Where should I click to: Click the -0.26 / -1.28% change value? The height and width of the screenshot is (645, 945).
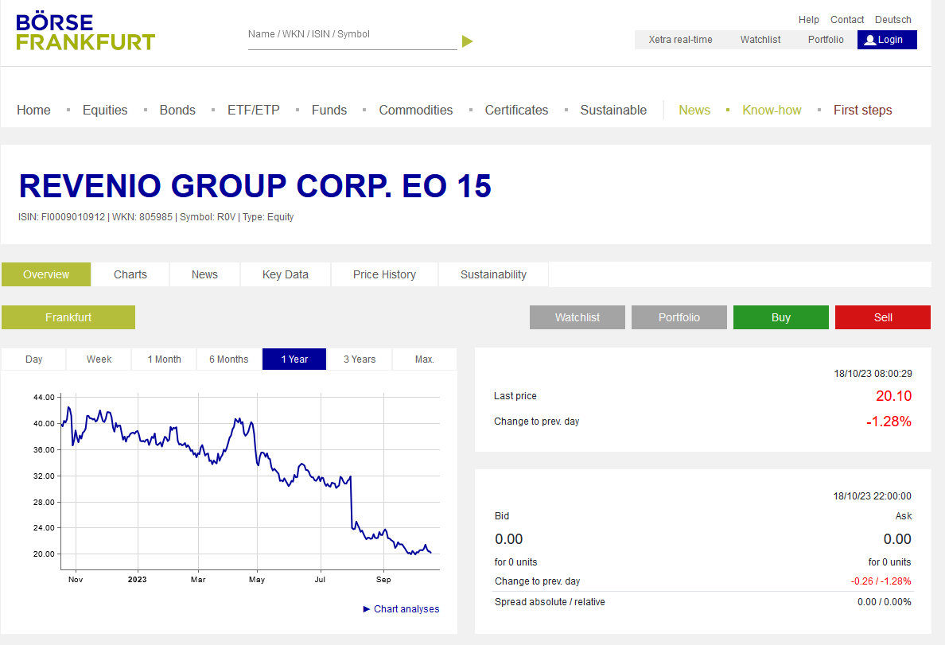click(x=881, y=581)
